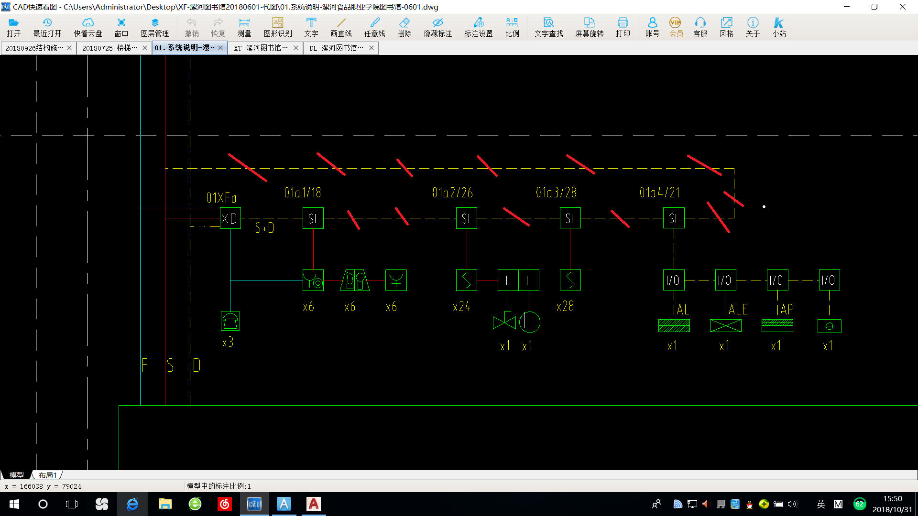918x516 pixels.
Task: Click the 01a2/26 label
Action: point(452,193)
